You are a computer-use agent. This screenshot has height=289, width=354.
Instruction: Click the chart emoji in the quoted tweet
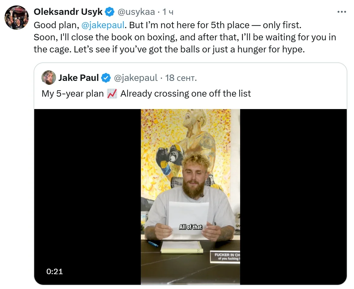tap(112, 94)
